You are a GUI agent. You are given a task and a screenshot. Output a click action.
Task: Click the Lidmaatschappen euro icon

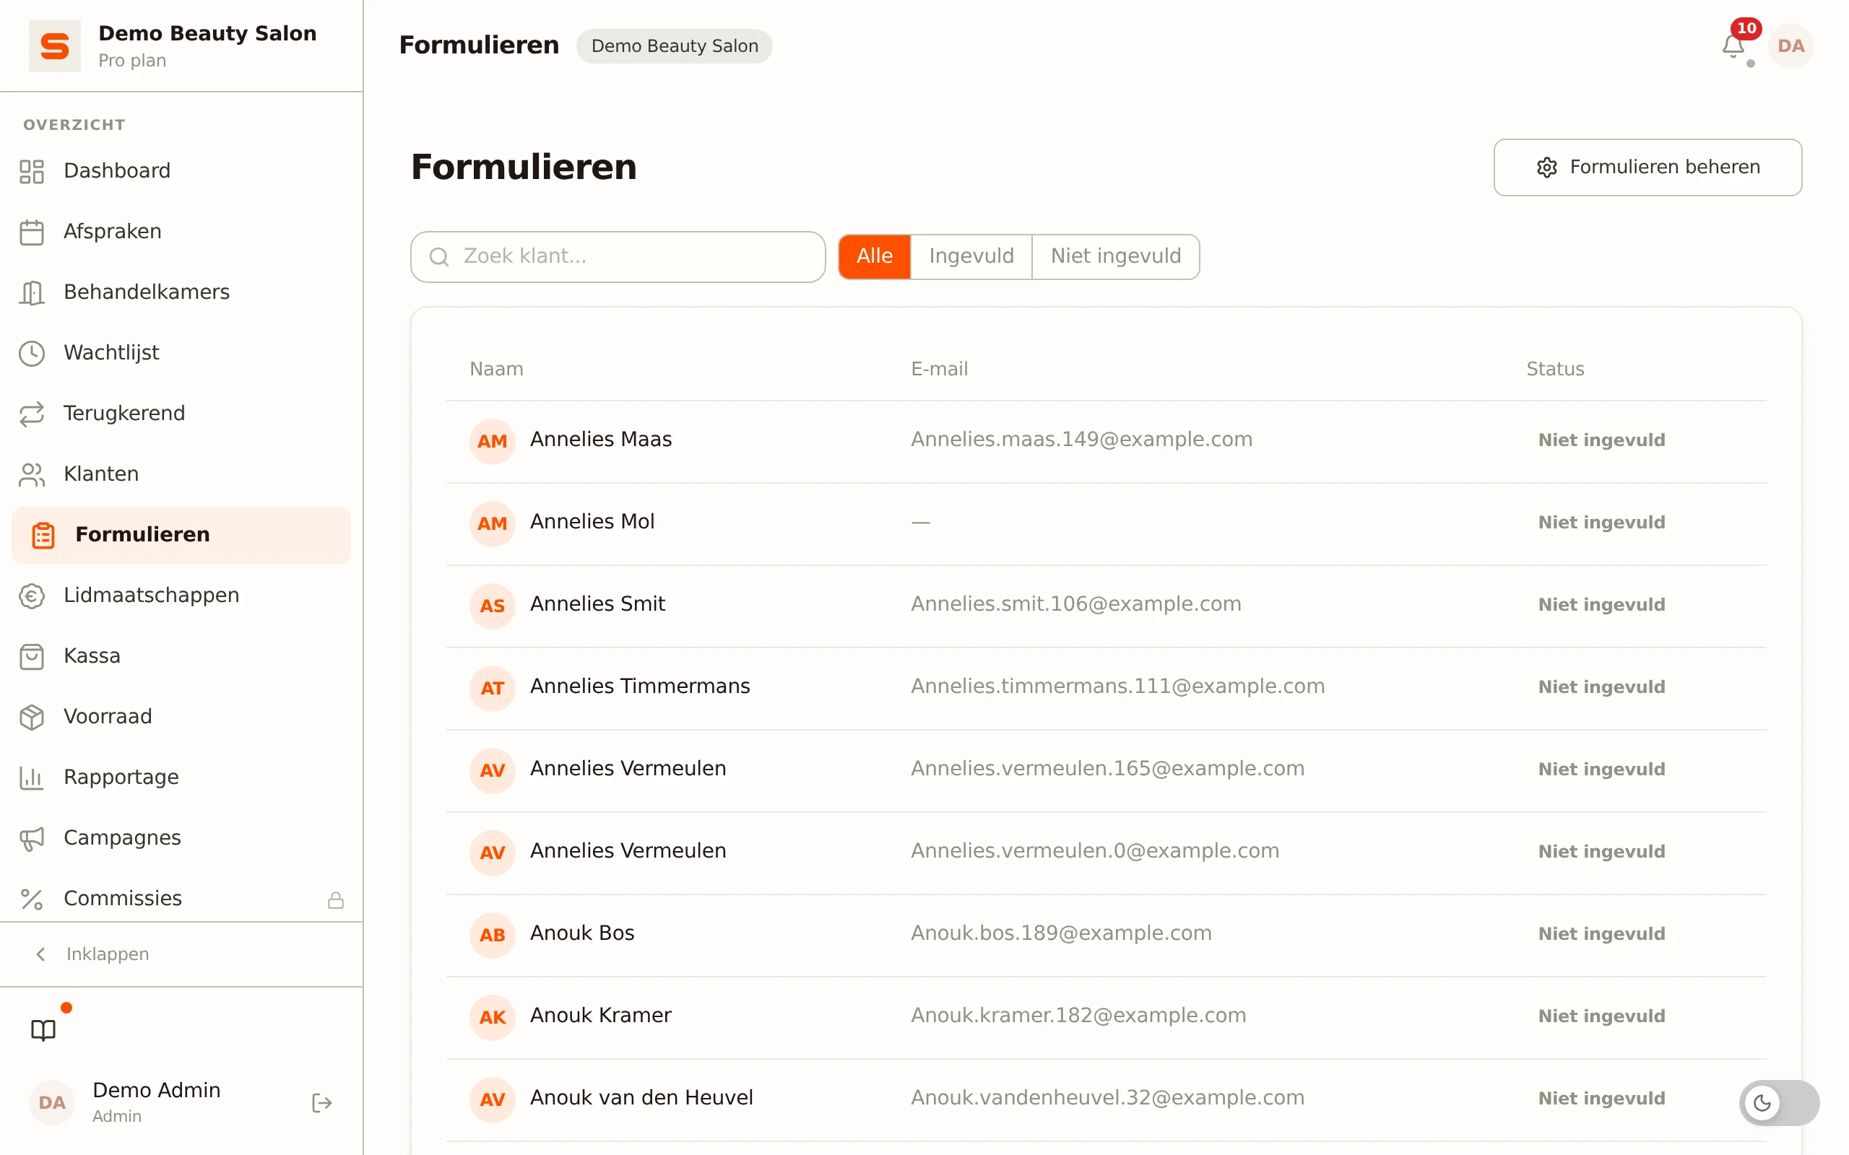pos(31,596)
